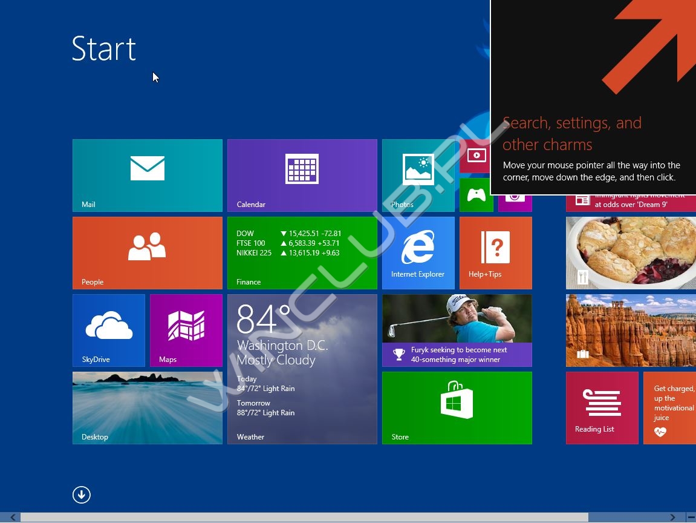Click the "DOW" row in Finance tile

click(x=289, y=233)
